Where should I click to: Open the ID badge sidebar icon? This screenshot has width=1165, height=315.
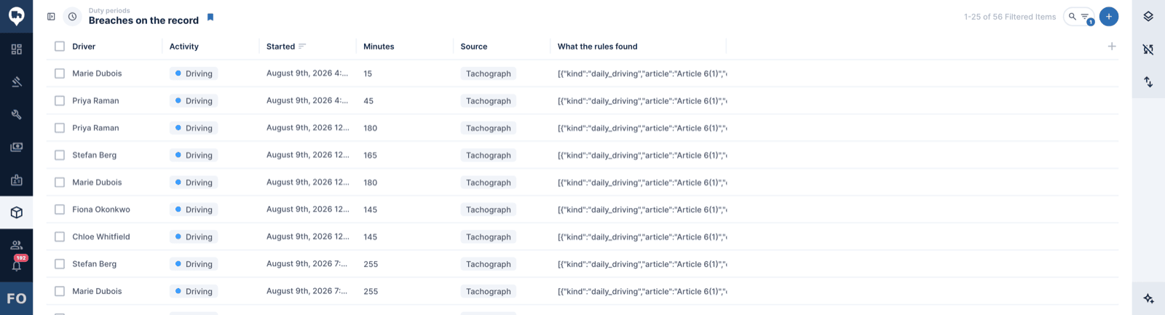[x=16, y=180]
